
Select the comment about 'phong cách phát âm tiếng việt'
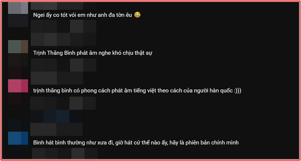(x=137, y=91)
